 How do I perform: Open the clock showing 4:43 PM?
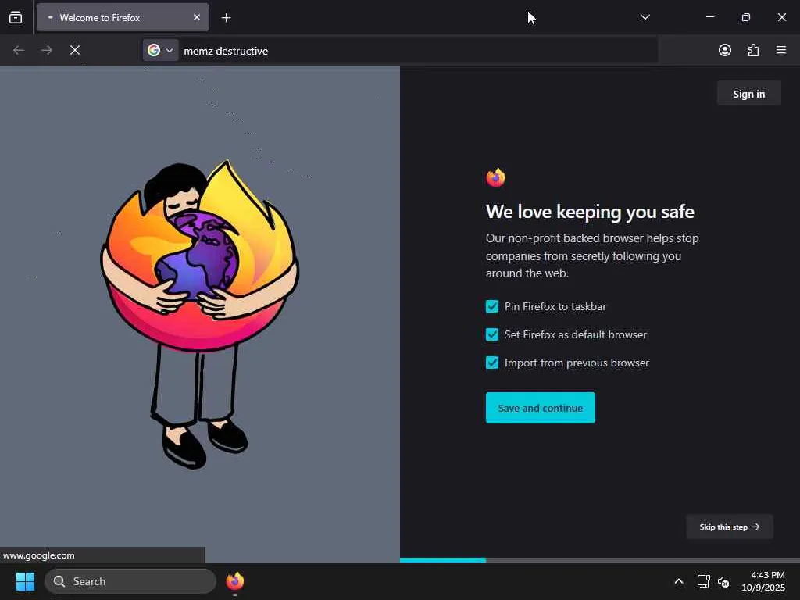(x=762, y=581)
